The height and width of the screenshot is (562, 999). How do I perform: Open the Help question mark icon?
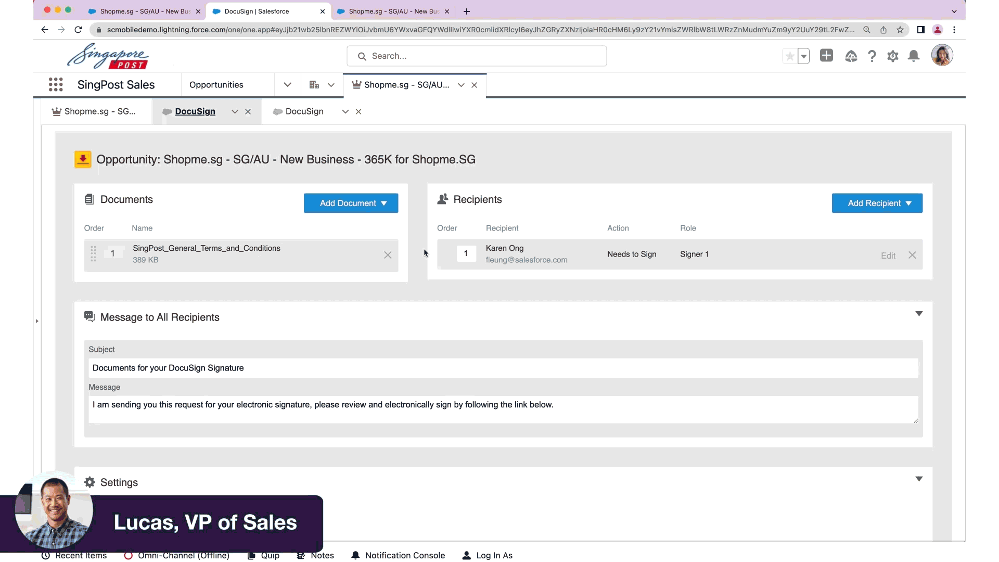tap(872, 56)
